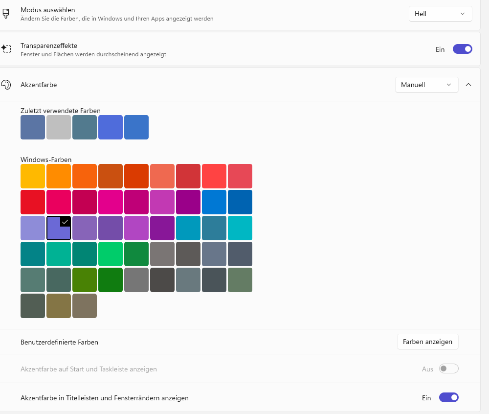Turn off the Transparenzeffekte switch
Image resolution: width=489 pixels, height=414 pixels.
point(462,49)
